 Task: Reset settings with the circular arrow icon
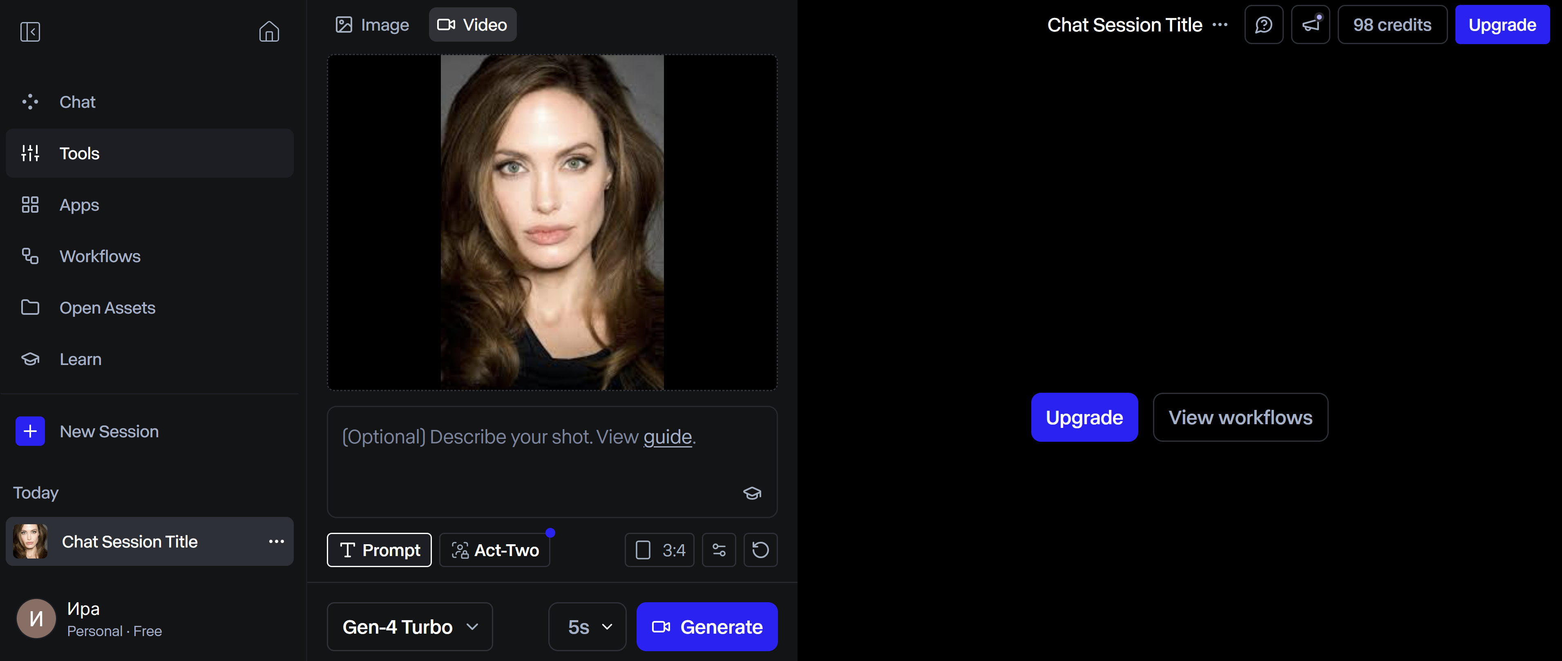pyautogui.click(x=760, y=550)
